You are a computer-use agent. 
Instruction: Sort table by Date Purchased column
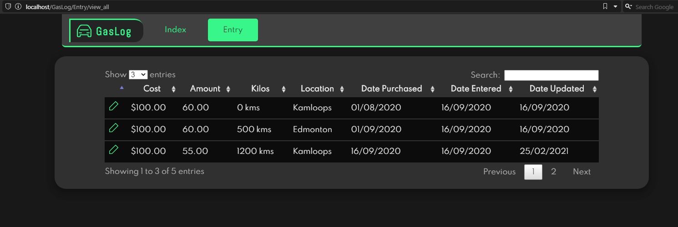pyautogui.click(x=391, y=89)
